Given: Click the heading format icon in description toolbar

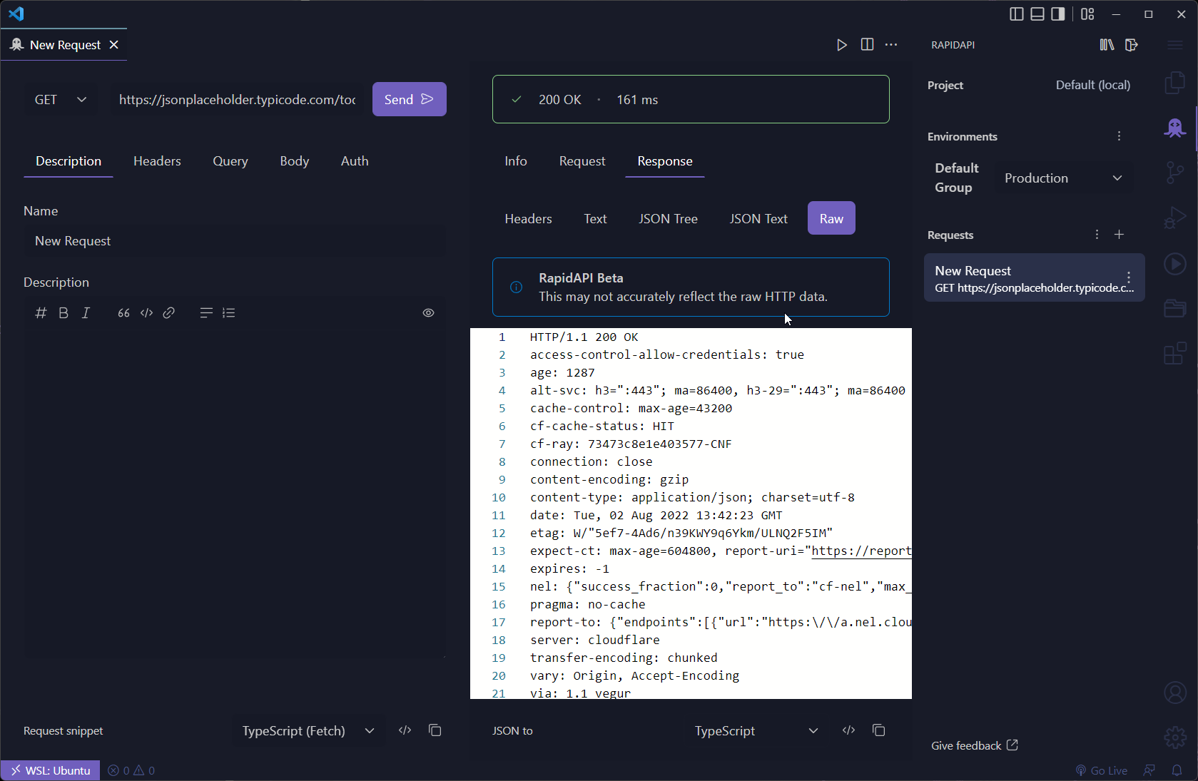Looking at the screenshot, I should pos(41,313).
